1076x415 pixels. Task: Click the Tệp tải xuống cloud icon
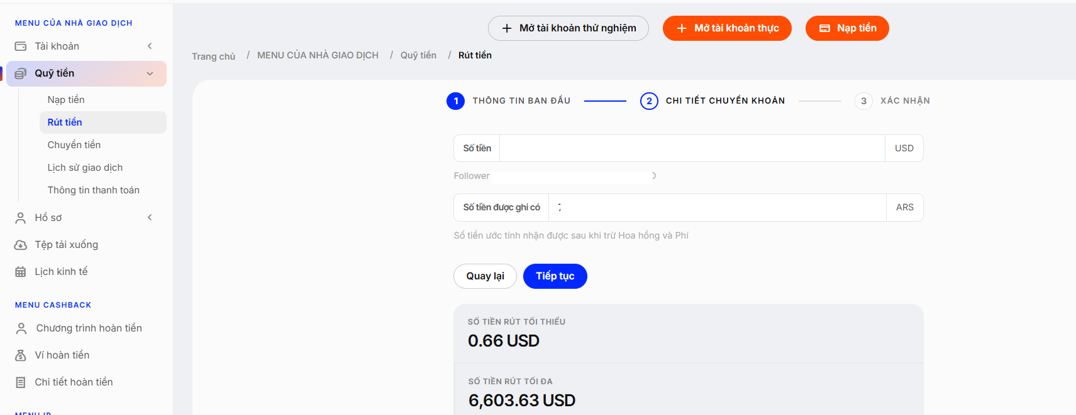point(21,245)
